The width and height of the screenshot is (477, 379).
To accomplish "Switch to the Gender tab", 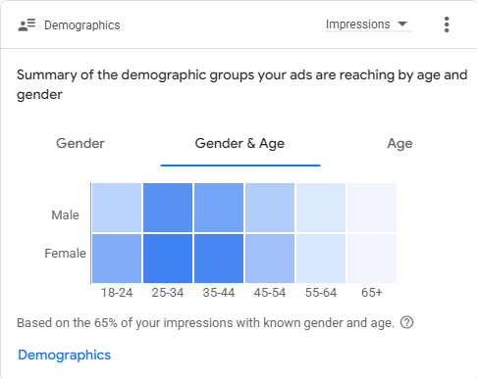I will (80, 143).
